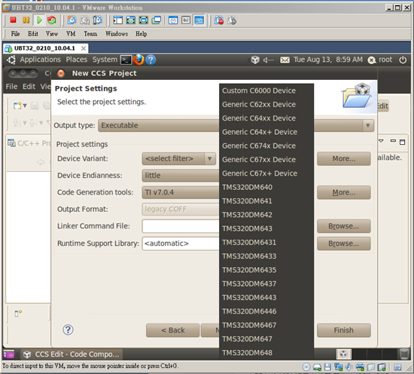This screenshot has height=374, width=414.
Task: Choose Generic C64x+ Device option
Action: click(266, 132)
